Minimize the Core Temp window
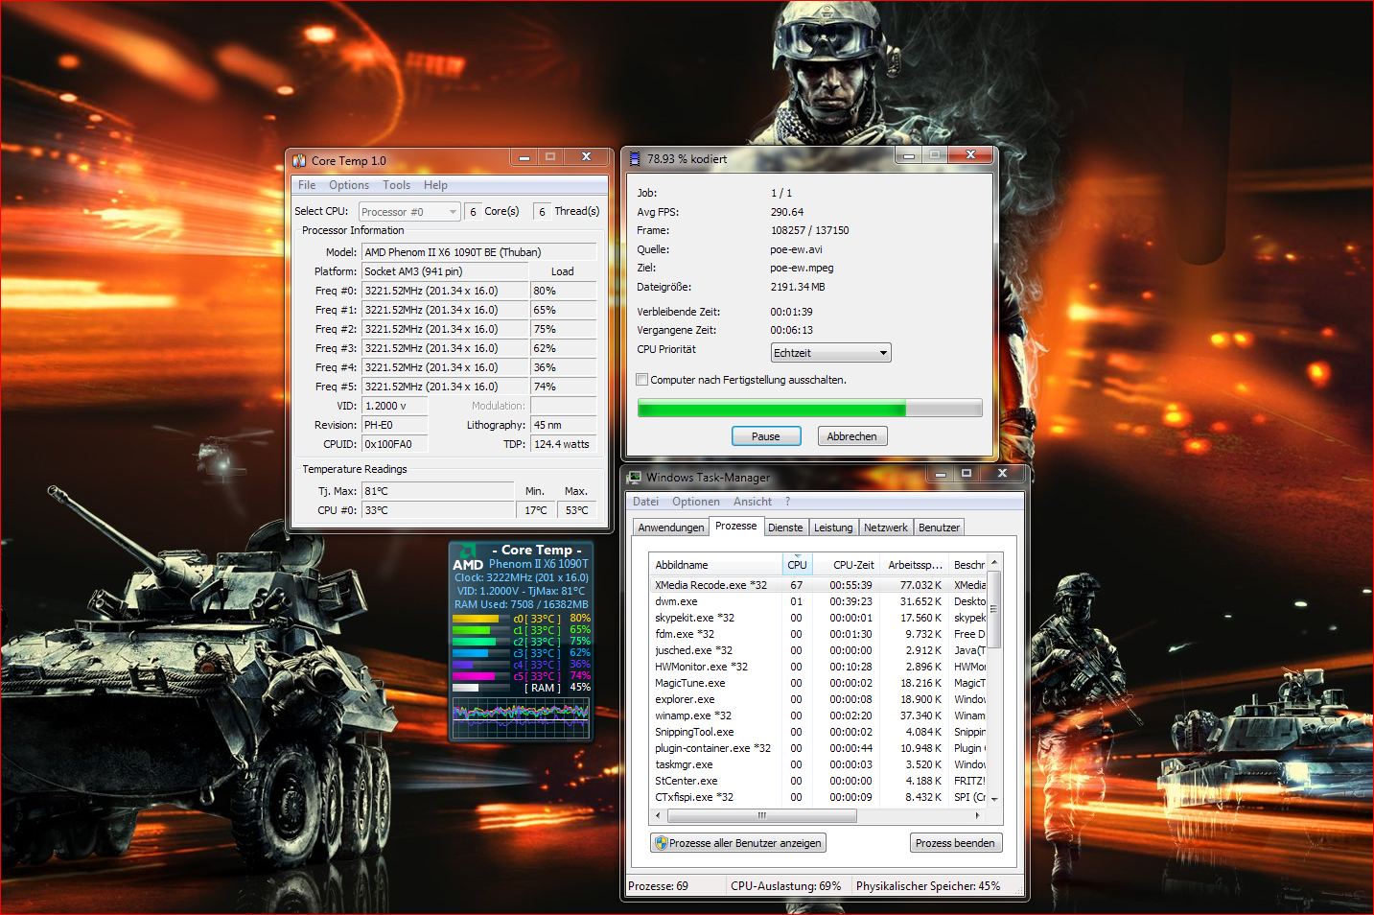The width and height of the screenshot is (1374, 915). (524, 157)
